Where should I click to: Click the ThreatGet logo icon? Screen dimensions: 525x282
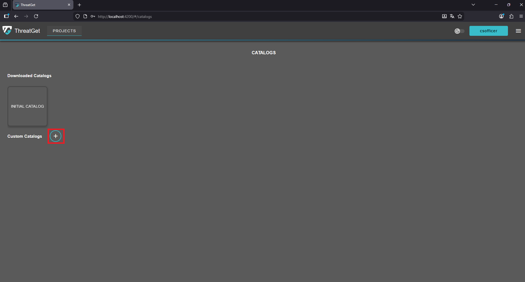click(x=7, y=30)
